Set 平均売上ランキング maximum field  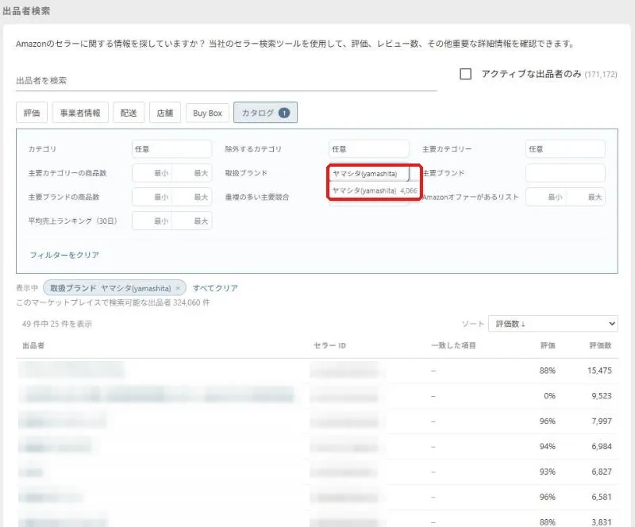(191, 221)
